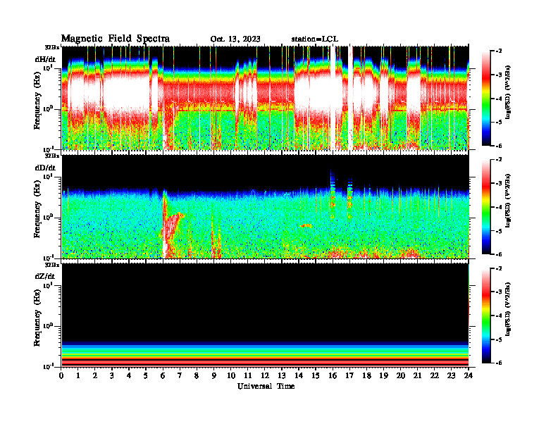Click the log(PSD) label beside dD/dt color bar

(x=509, y=201)
